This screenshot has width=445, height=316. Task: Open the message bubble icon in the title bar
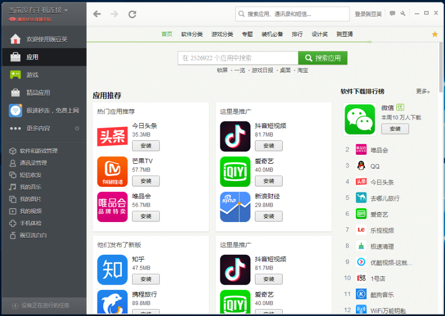(393, 13)
